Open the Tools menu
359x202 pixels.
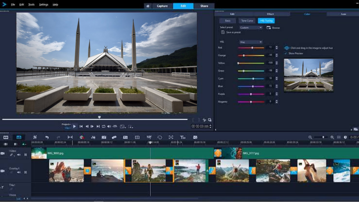point(31,5)
